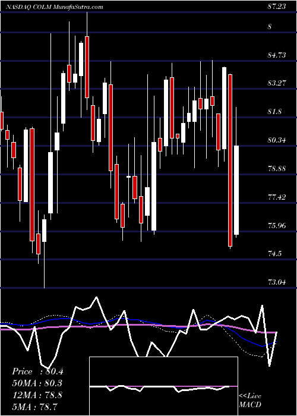Click the 80.34 price axis label
Viewport: 297px width, 416px height.
tap(277, 140)
